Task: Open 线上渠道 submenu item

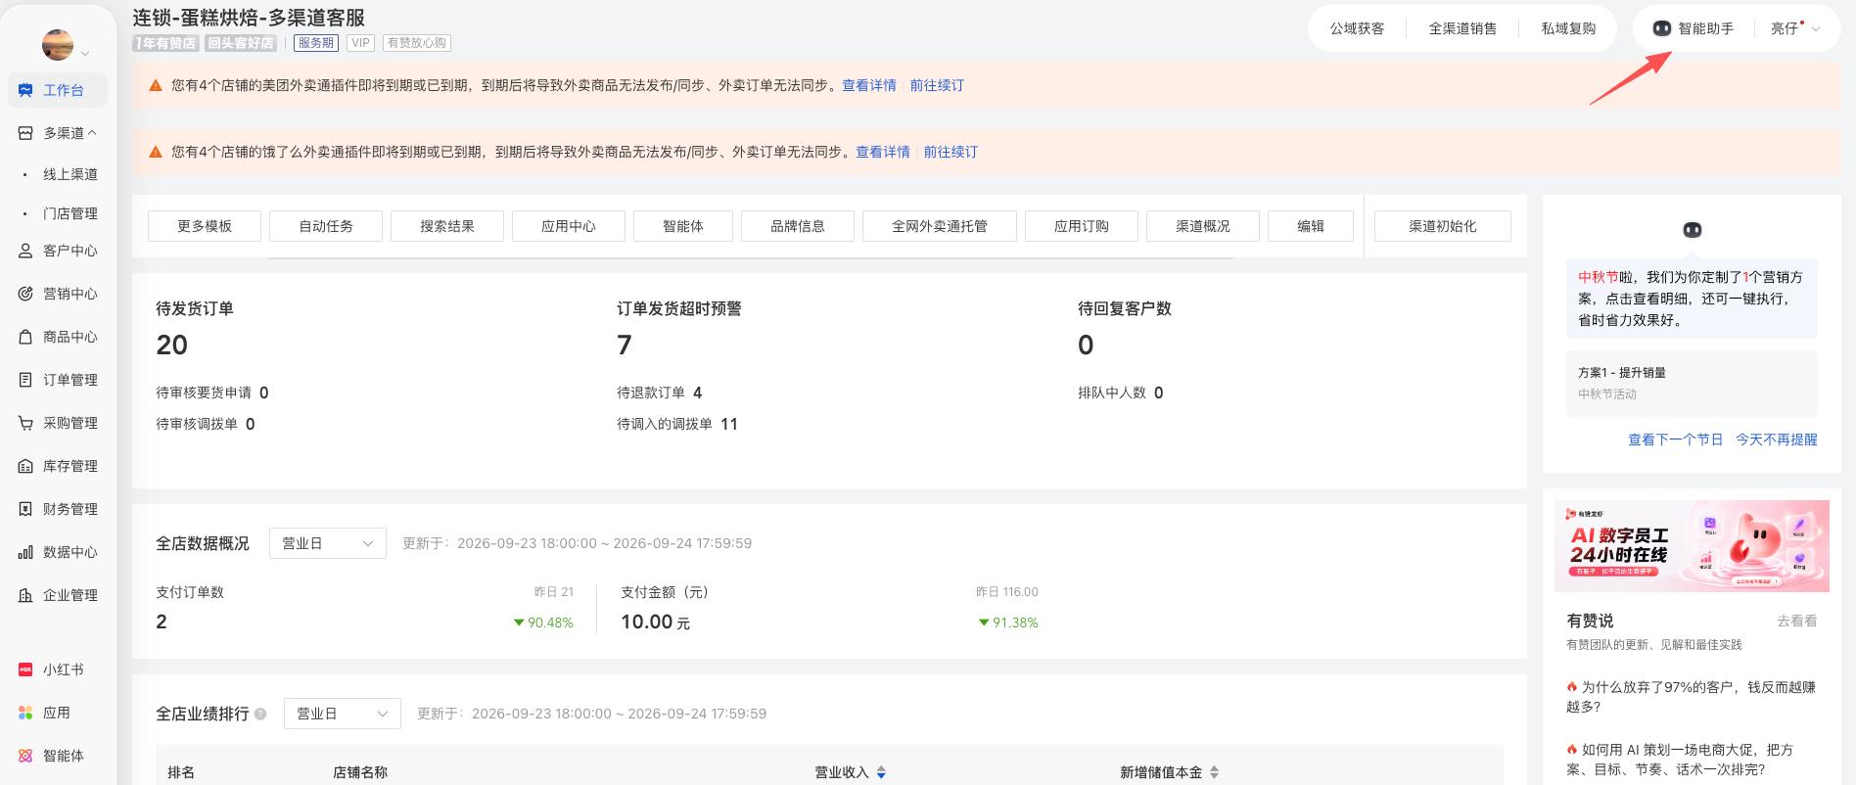Action: click(70, 174)
